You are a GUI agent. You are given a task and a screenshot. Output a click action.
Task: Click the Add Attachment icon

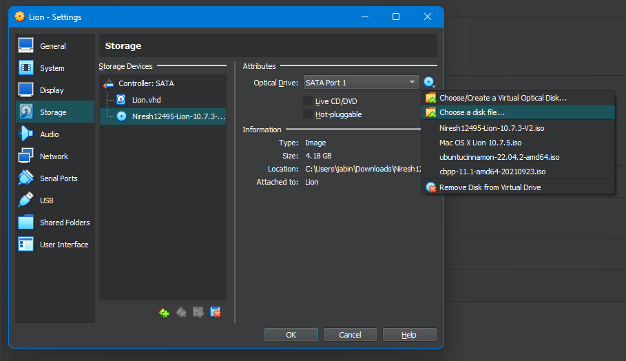198,312
